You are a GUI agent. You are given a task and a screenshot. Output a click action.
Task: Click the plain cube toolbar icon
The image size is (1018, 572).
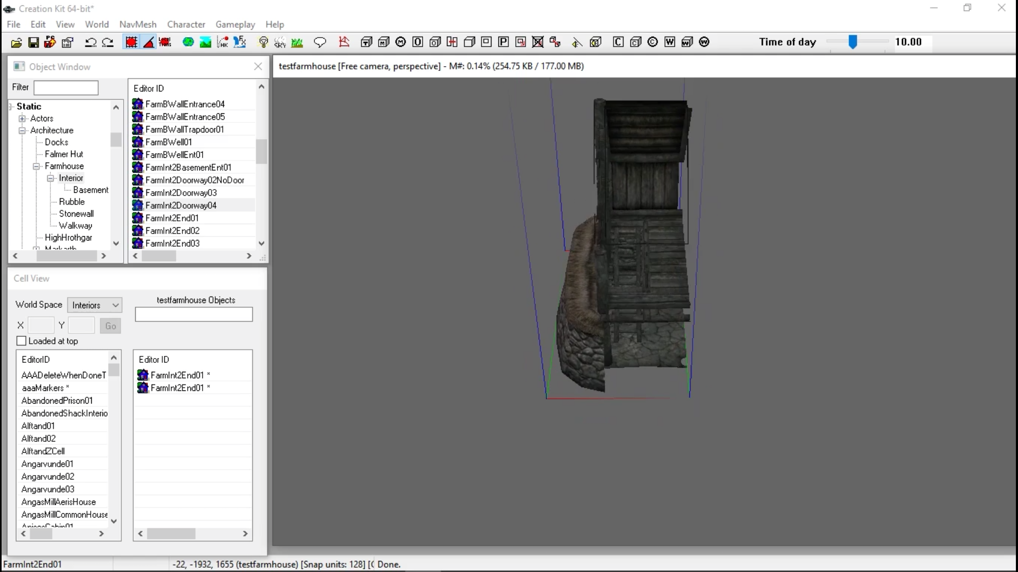(469, 42)
